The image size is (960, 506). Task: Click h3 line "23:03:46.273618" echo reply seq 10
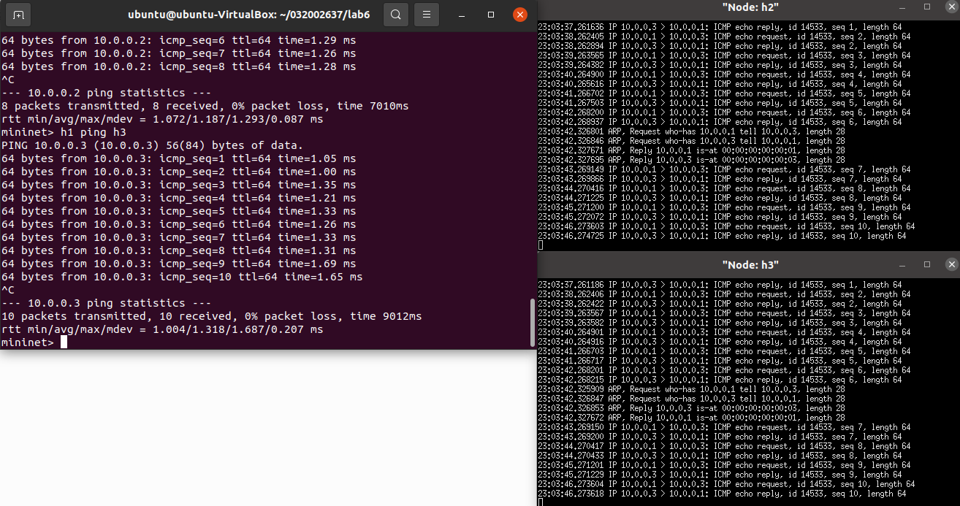[x=723, y=494]
